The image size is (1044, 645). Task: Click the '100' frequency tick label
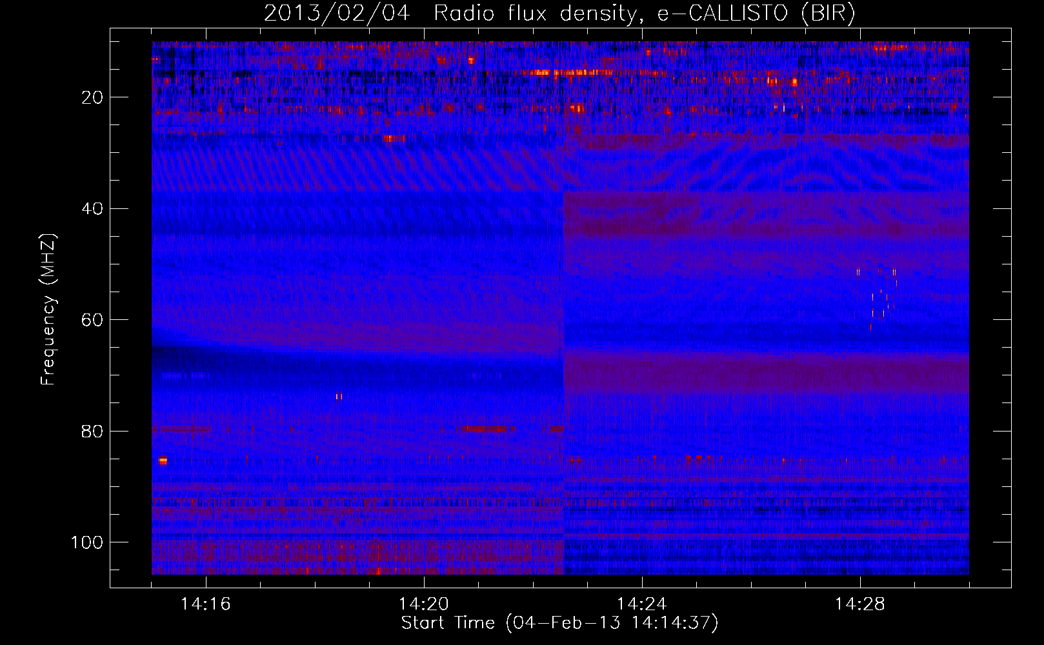coord(87,542)
